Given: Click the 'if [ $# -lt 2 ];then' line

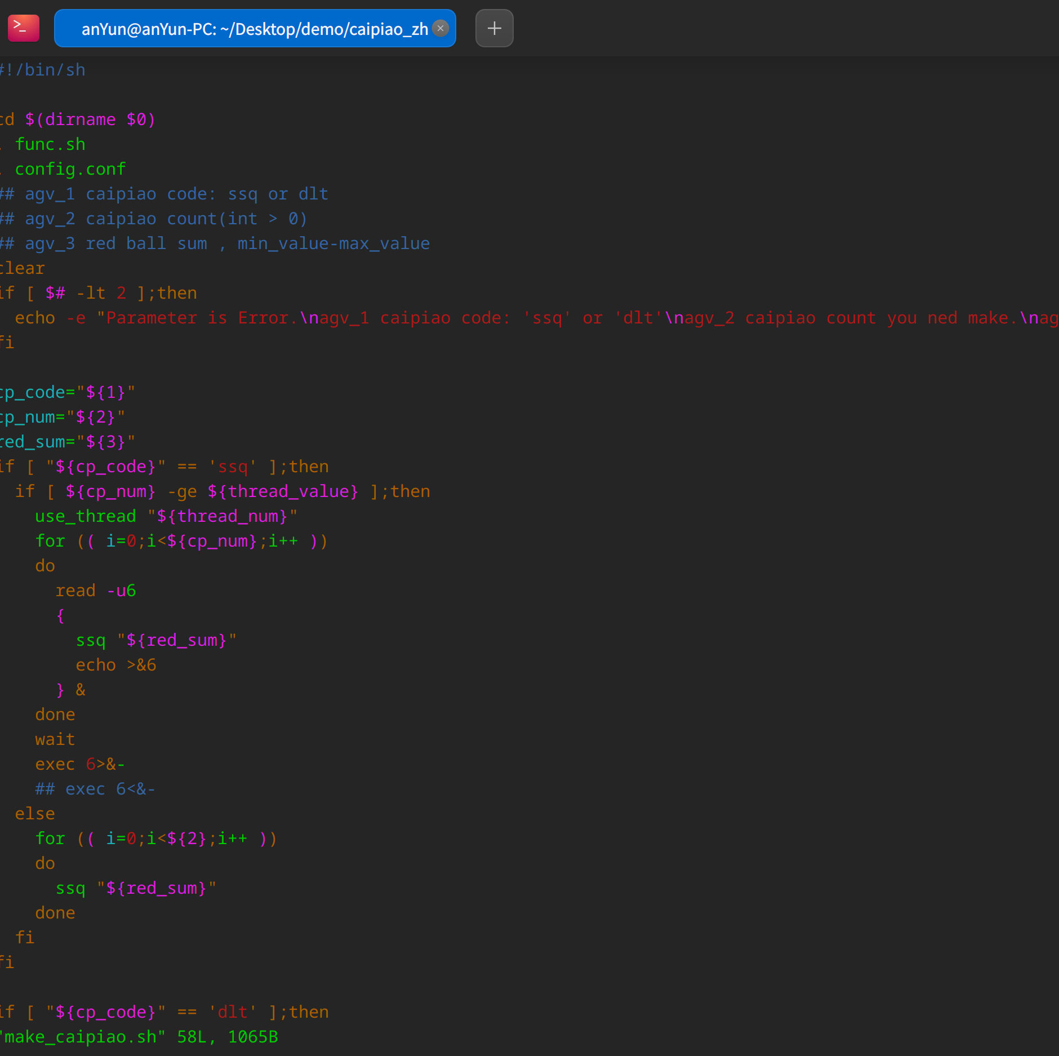Looking at the screenshot, I should (99, 293).
